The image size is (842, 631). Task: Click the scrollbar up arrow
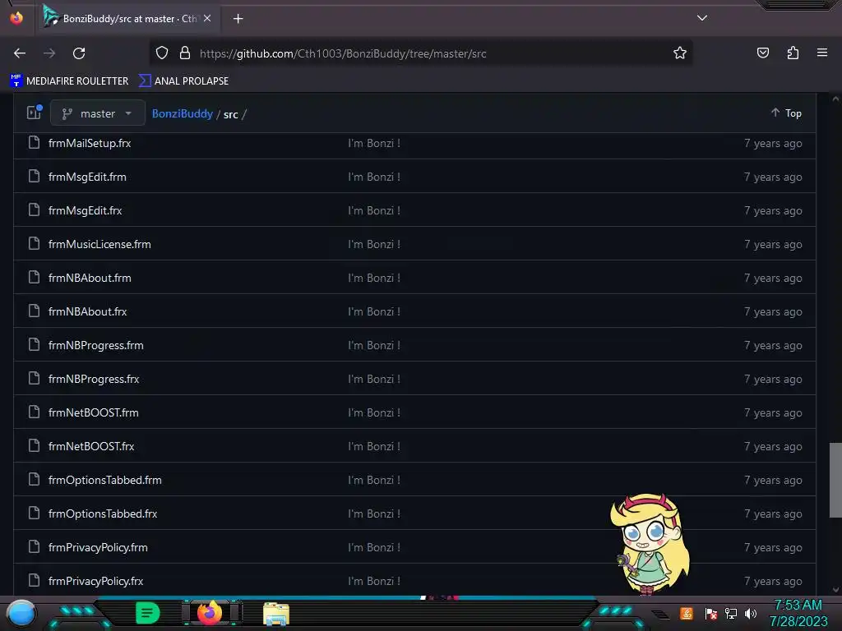tap(835, 99)
